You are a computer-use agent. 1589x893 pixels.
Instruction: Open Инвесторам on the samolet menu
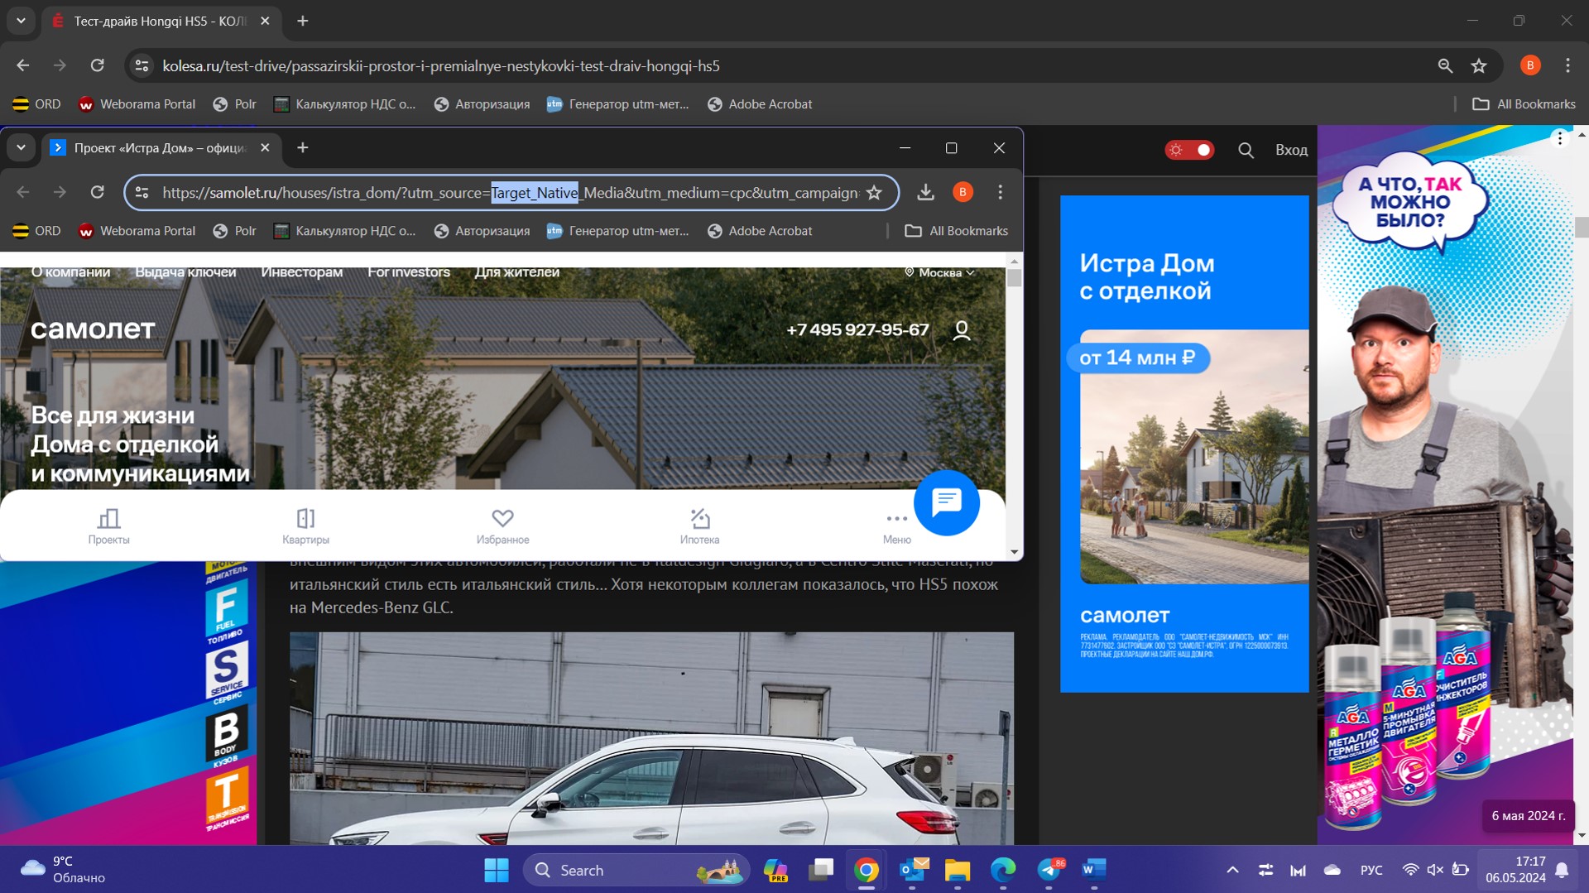click(301, 272)
